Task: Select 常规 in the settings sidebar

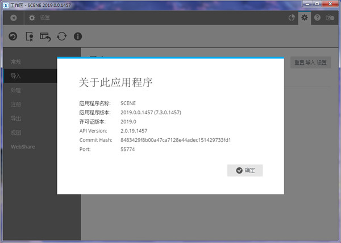Action: 16,61
